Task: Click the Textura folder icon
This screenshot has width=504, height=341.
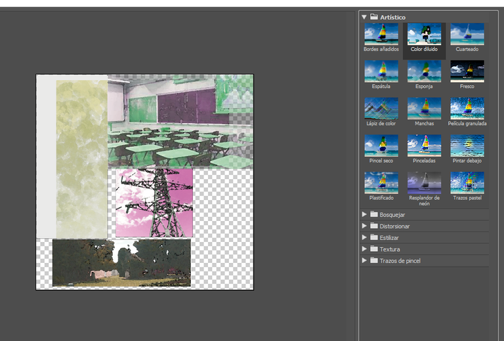Action: point(374,249)
